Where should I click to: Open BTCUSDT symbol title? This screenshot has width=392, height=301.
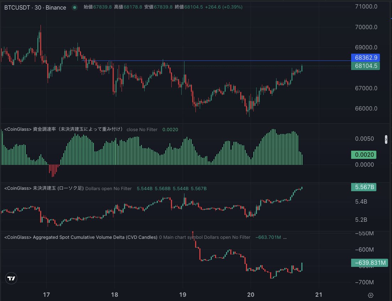point(35,7)
